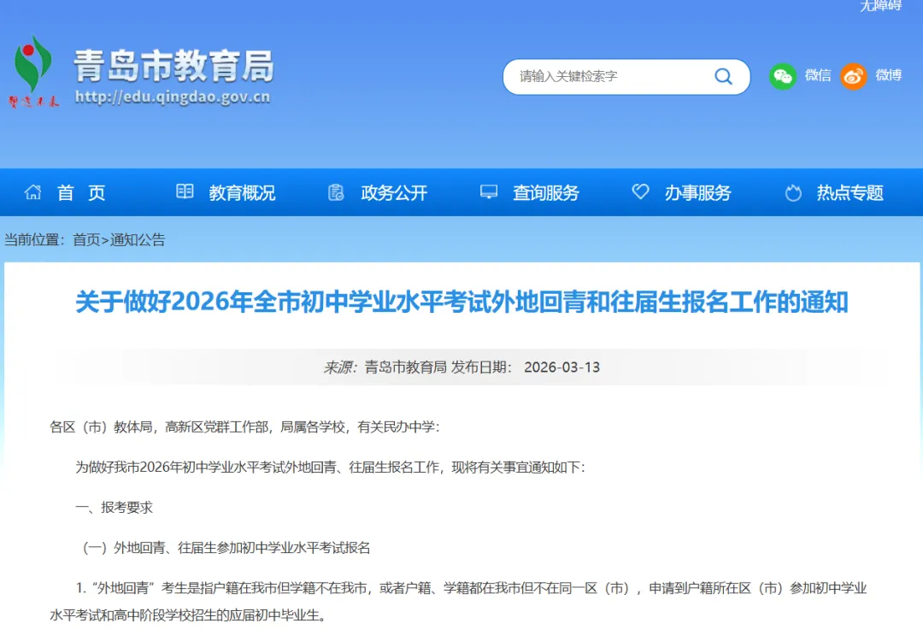Select the heart icon next to 办事服务

(640, 192)
